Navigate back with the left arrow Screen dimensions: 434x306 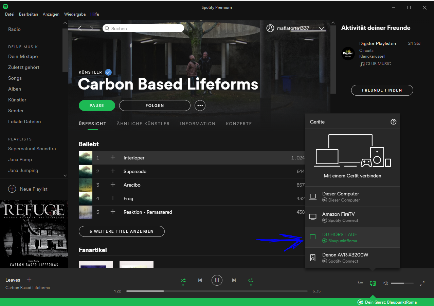click(x=80, y=28)
